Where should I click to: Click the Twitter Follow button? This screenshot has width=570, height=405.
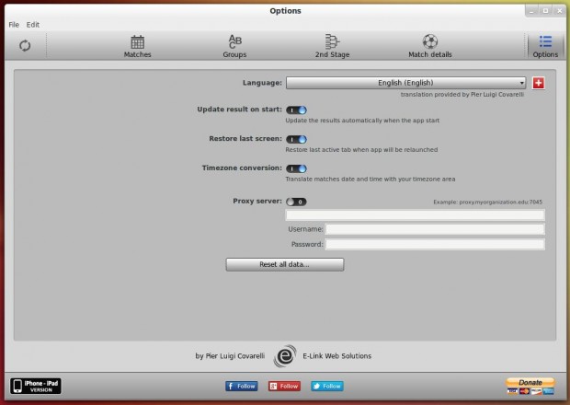326,386
